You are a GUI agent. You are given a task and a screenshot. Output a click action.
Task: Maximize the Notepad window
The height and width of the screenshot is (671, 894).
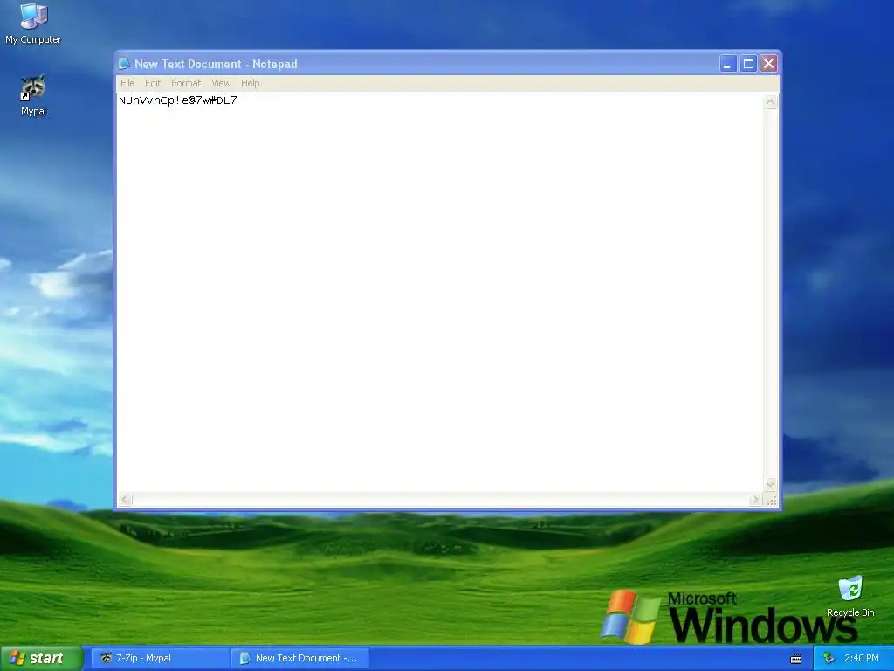pyautogui.click(x=748, y=63)
